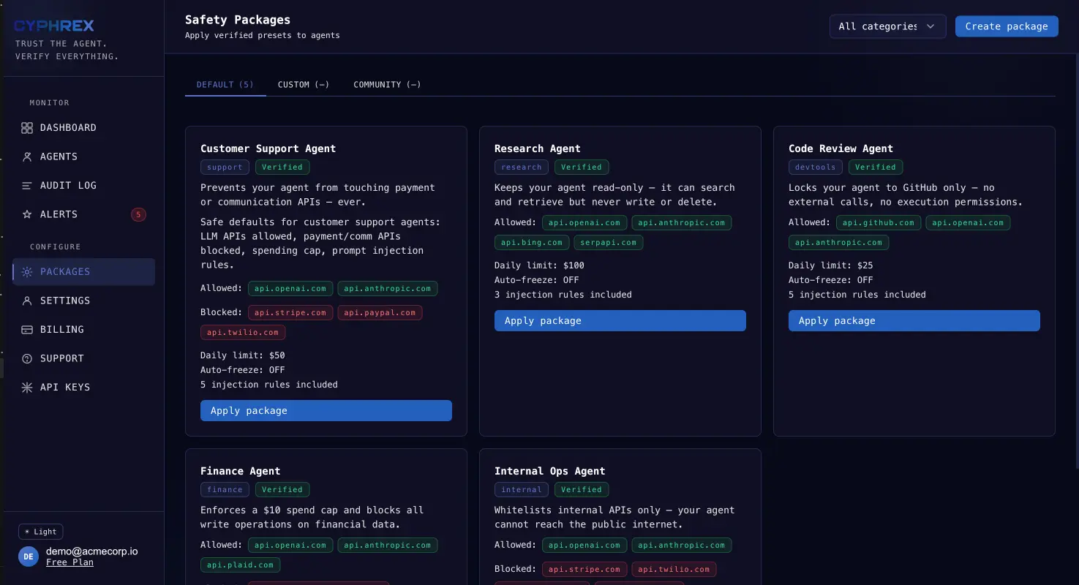Click the Research Agent title
This screenshot has height=585, width=1079.
pyautogui.click(x=538, y=148)
